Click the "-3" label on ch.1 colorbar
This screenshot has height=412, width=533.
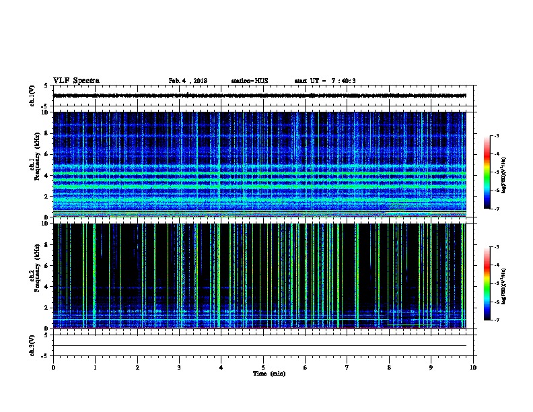[x=496, y=135]
